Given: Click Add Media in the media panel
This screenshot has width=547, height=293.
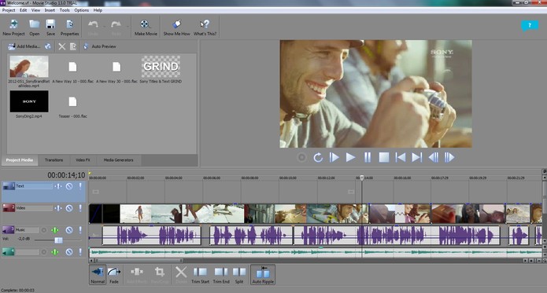Looking at the screenshot, I should [24, 46].
